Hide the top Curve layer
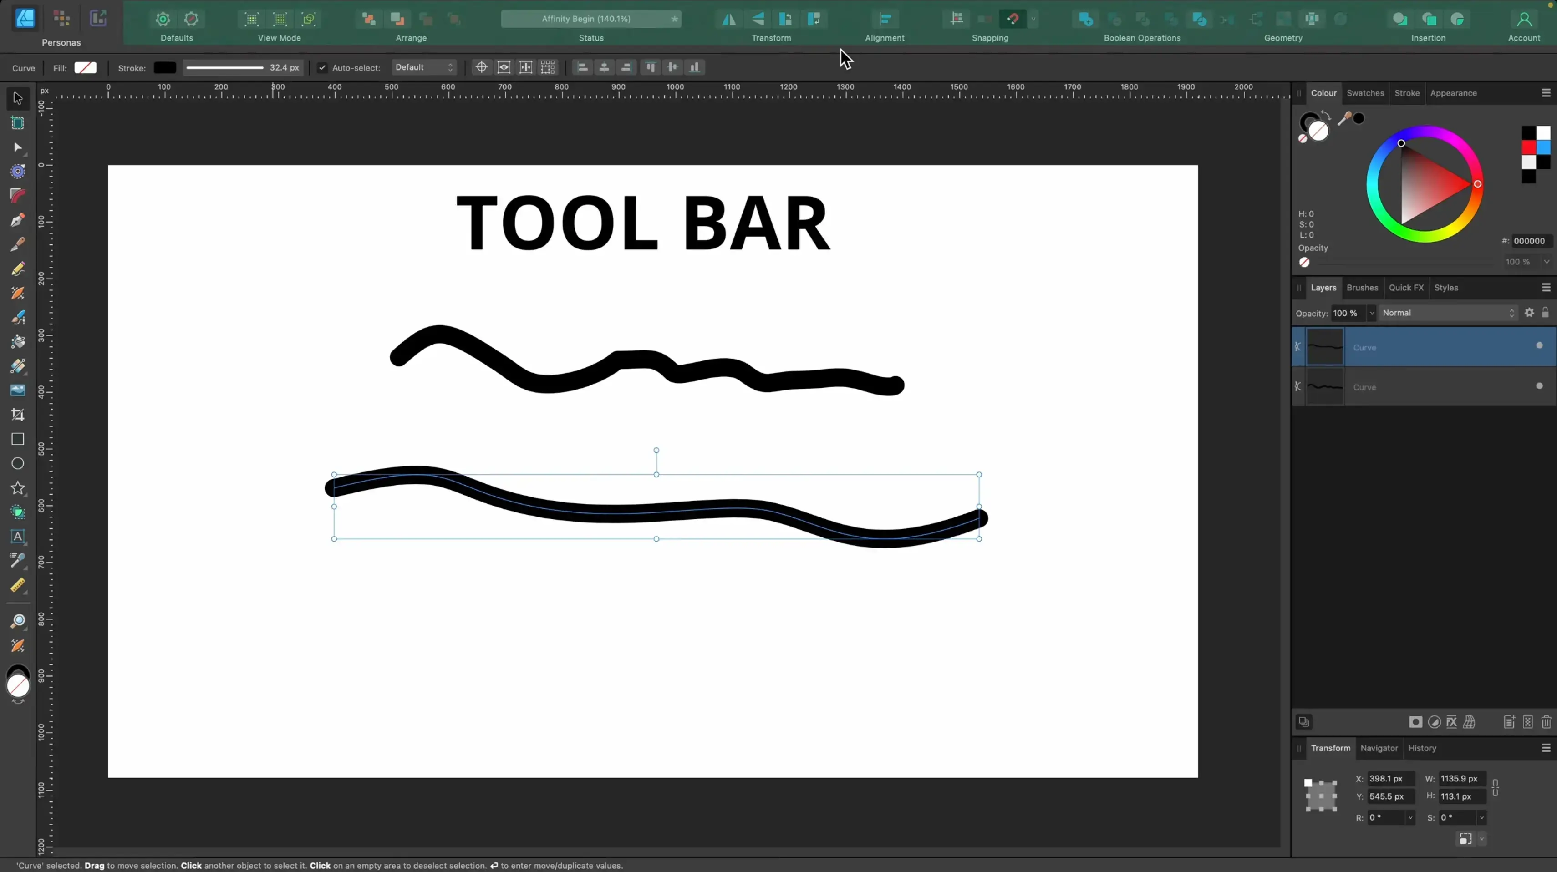Screen dimensions: 1557x872 tap(1539, 345)
